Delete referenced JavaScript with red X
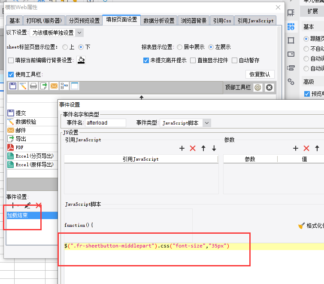Screen dimensions: 324x284 coord(193,148)
